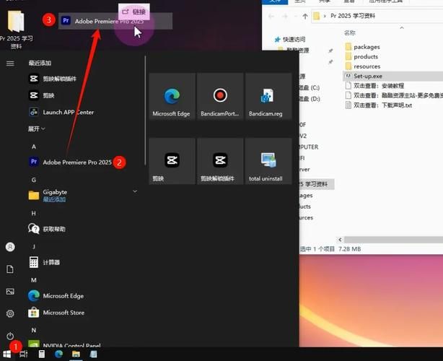Viewport: 443px width, 361px height.
Task: Open NVIDIA Control Panel in the app list
Action: coord(64,344)
